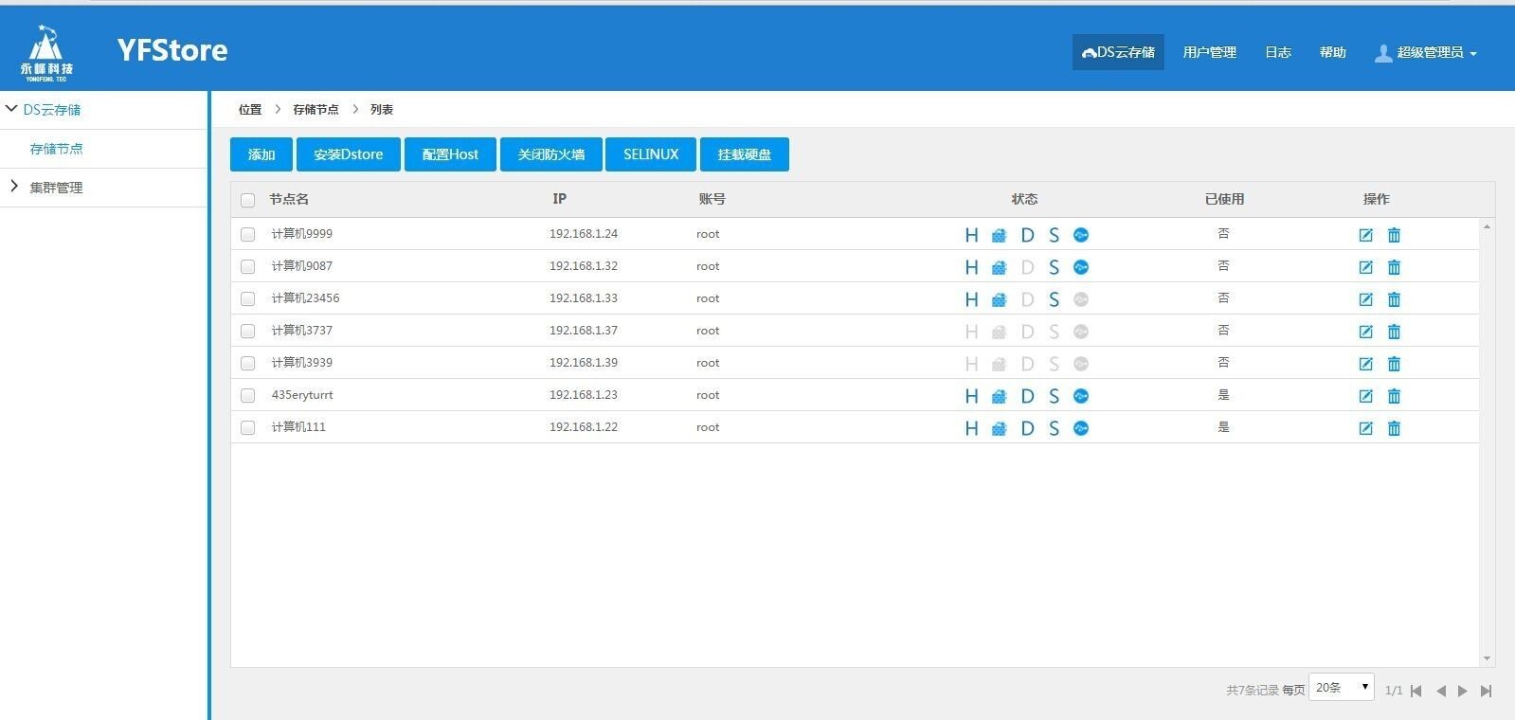Viewport: 1515px width, 720px height.
Task: Open the DS云存储 top menu
Action: [x=1118, y=52]
